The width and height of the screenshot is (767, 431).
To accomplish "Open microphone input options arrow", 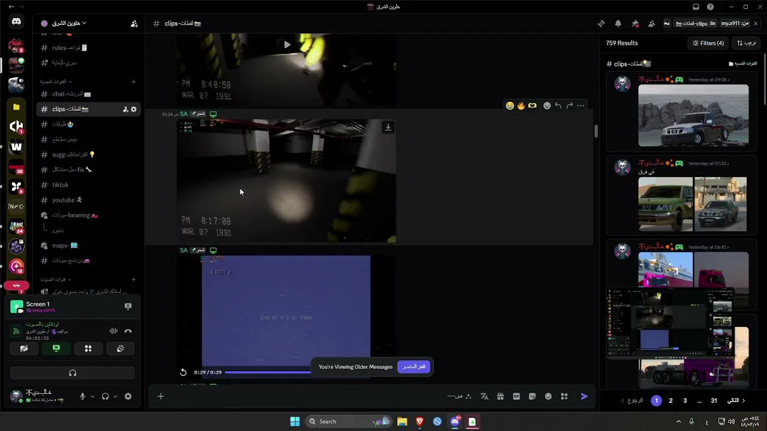I will click(x=92, y=396).
